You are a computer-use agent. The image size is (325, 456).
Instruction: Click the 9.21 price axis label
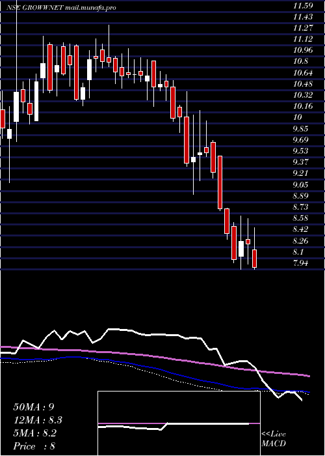(x=302, y=174)
